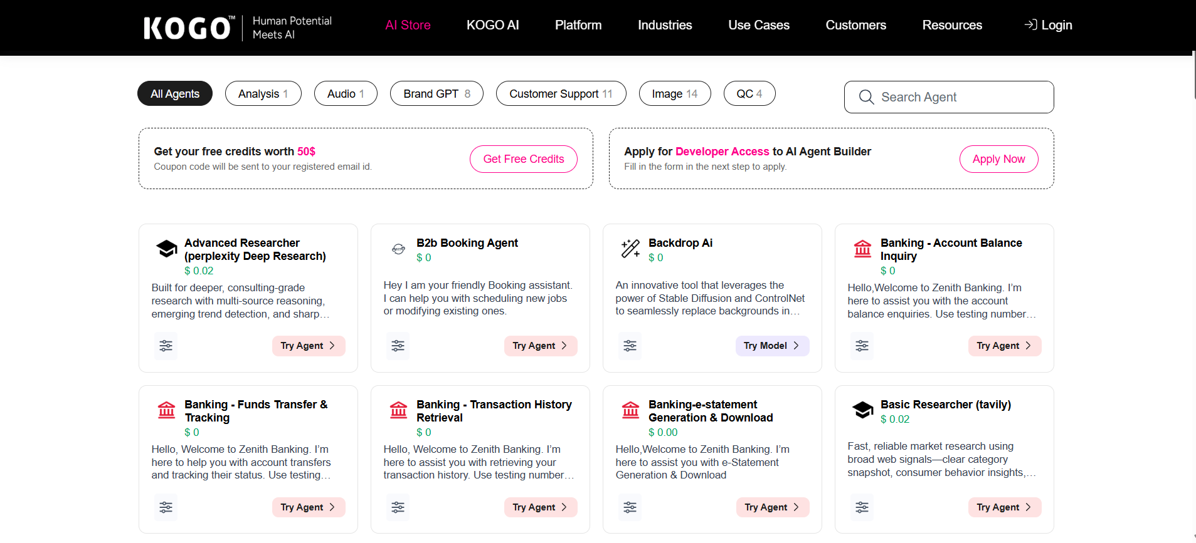Open settings sliders for Account Balance Inquiry
Viewport: 1196px width, 543px height.
[x=862, y=346]
